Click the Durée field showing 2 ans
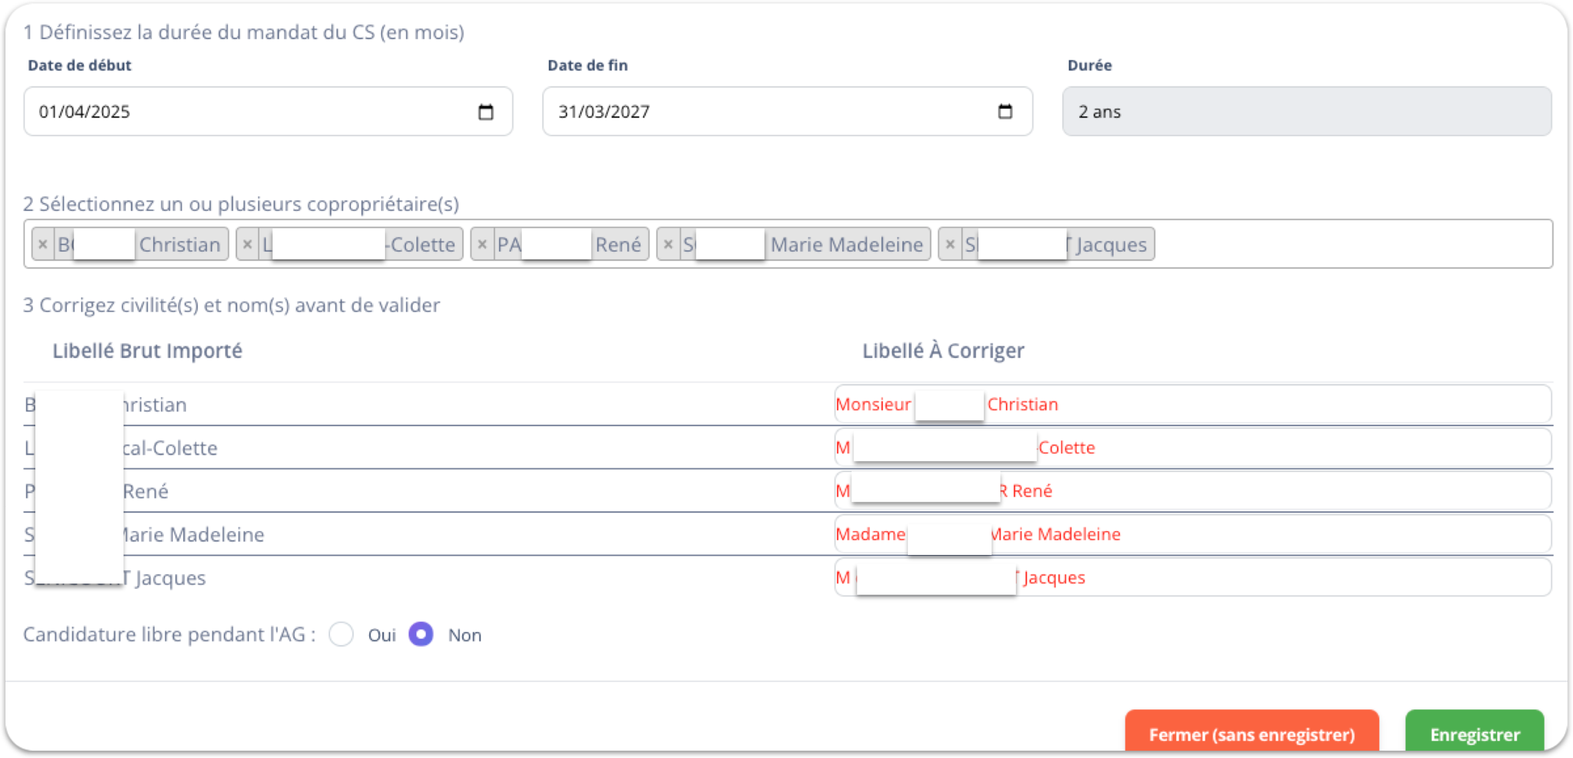1573x758 pixels. pyautogui.click(x=1306, y=112)
